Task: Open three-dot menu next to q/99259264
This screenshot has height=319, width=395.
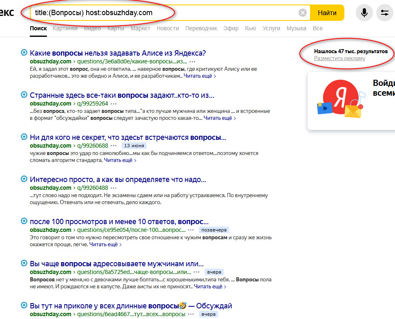Action: (114, 104)
